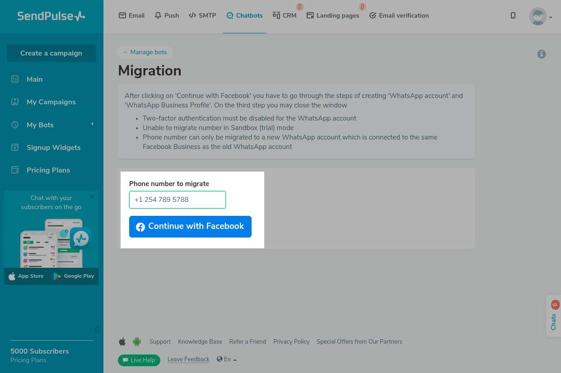This screenshot has width=561, height=373.
Task: Open Special Offers from Our Partners link
Action: 359,341
